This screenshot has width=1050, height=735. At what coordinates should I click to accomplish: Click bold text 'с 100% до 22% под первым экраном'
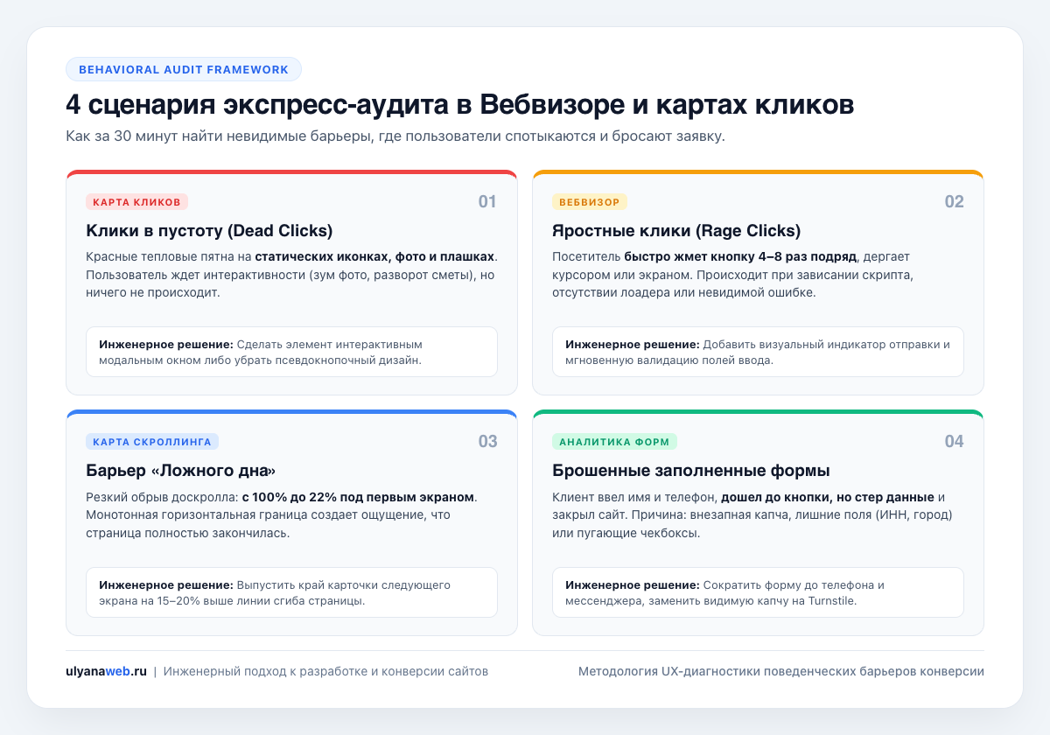coord(359,497)
